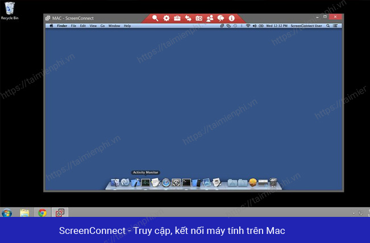Open the View menu in Mac menu bar
Viewport: 370px width, 243px height.
coord(93,26)
